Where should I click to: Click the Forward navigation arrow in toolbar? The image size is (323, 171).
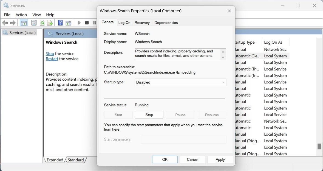click(12, 23)
